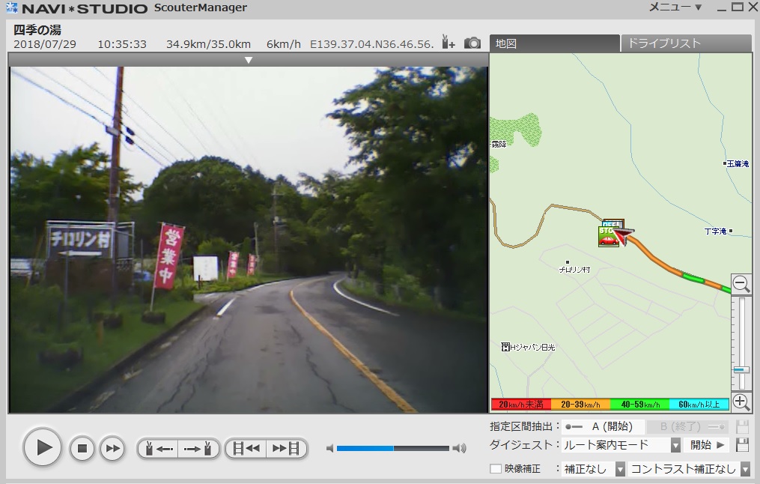The width and height of the screenshot is (760, 484).
Task: Stop the video playback
Action: pos(82,448)
